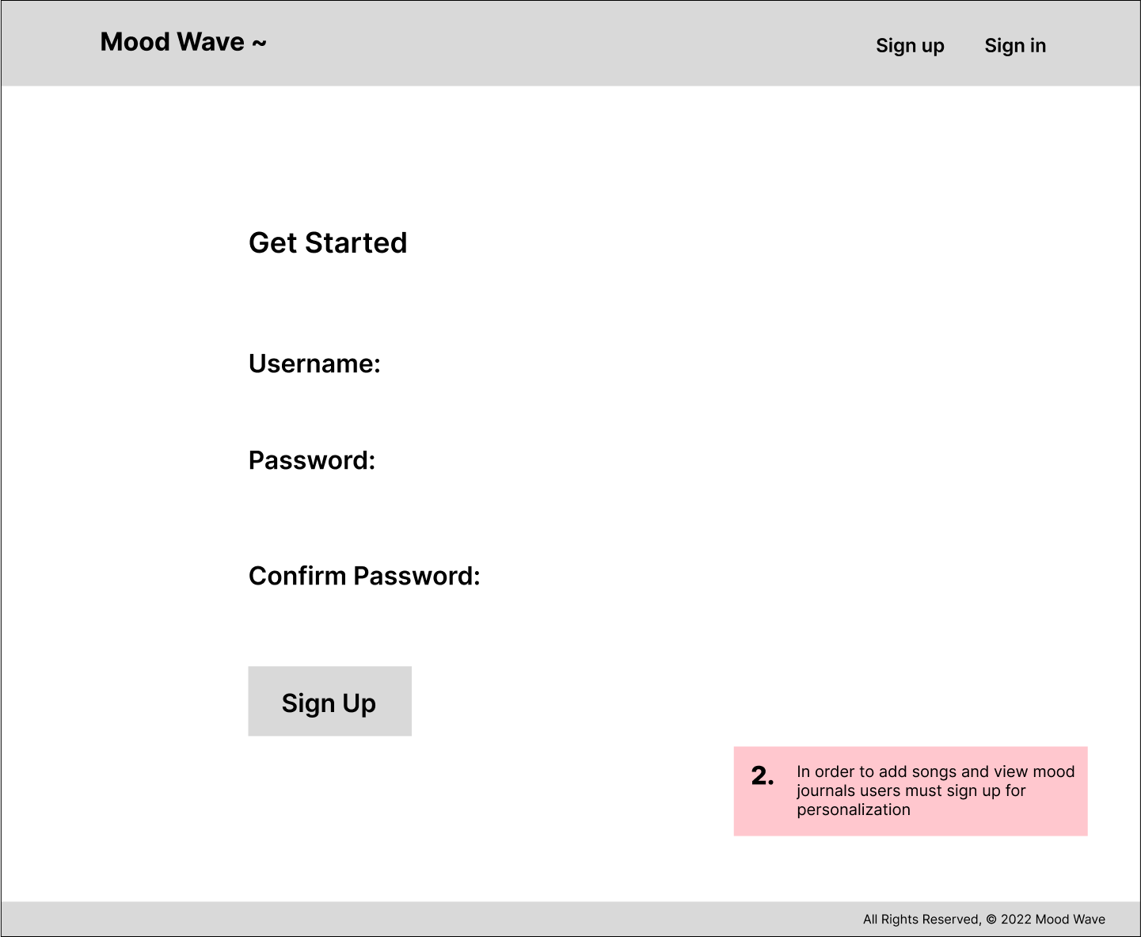Click the Username: label
Screen dimensions: 1141x937
(314, 364)
